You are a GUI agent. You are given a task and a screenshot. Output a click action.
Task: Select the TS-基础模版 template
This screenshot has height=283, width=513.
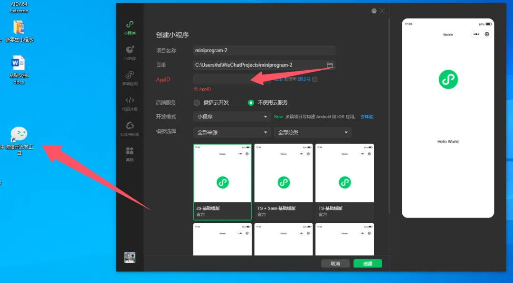pyautogui.click(x=344, y=182)
